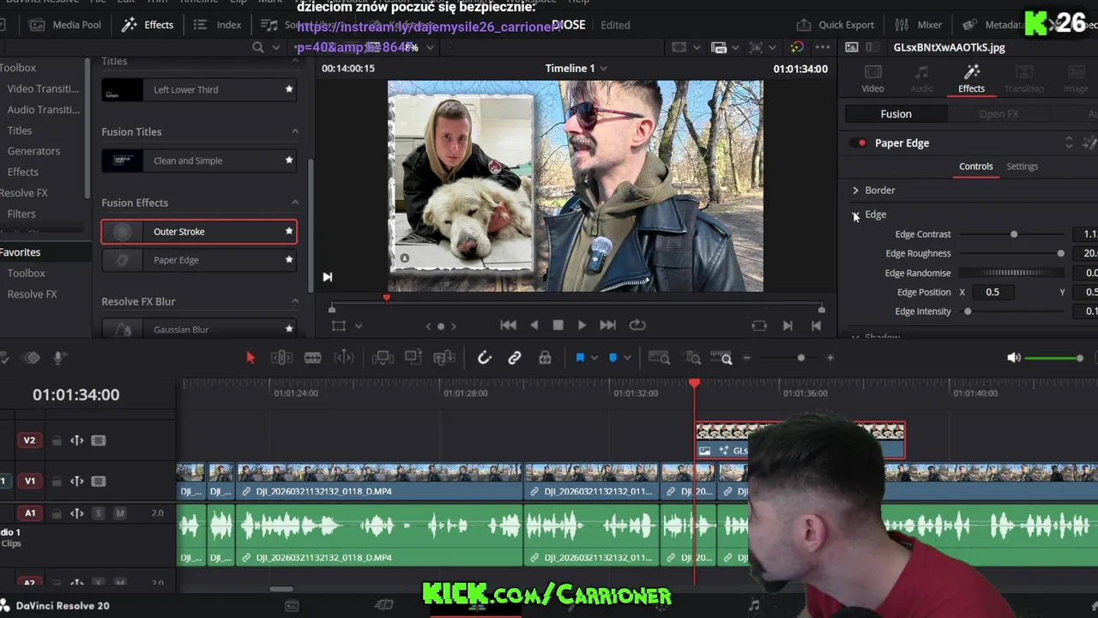The image size is (1098, 618).
Task: Disable the V1 video track
Action: 98,482
